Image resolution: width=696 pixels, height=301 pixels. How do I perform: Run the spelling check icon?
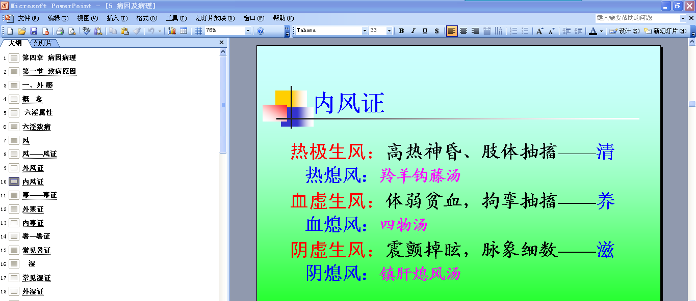pos(86,31)
